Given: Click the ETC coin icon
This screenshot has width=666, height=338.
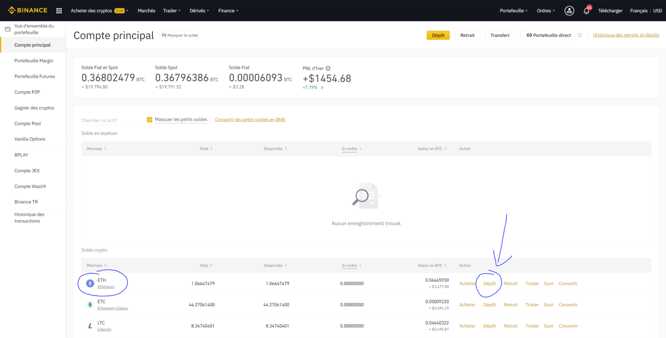Looking at the screenshot, I should (90, 305).
